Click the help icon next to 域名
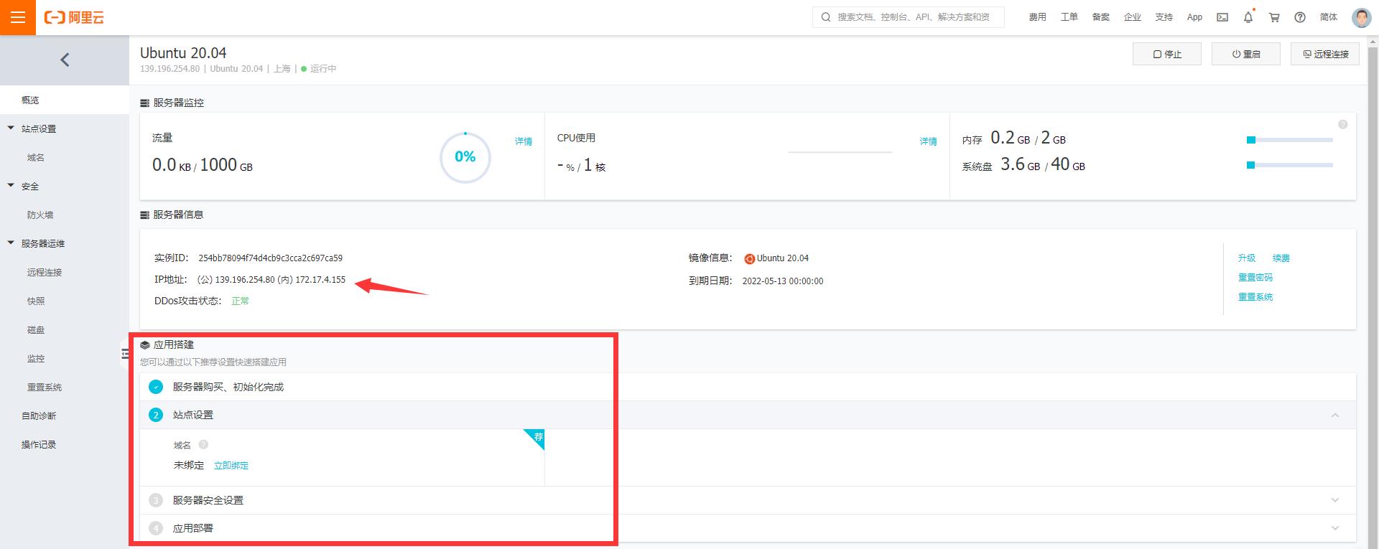The image size is (1379, 549). (x=203, y=444)
